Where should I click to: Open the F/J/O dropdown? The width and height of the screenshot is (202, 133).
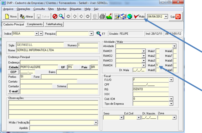(171, 80)
